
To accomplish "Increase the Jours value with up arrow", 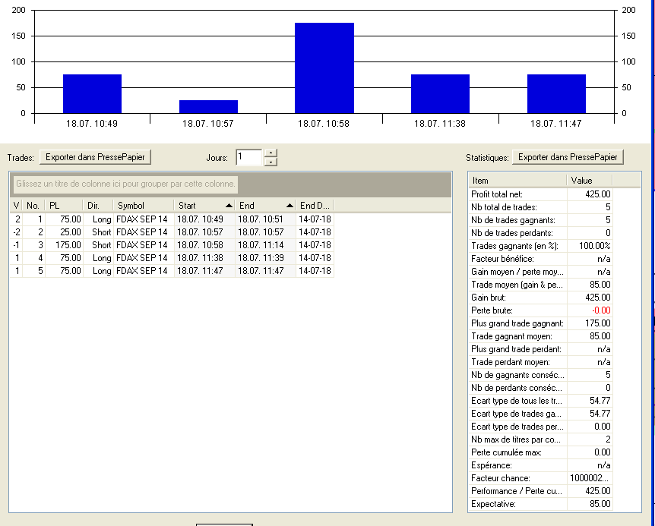I will (x=271, y=153).
